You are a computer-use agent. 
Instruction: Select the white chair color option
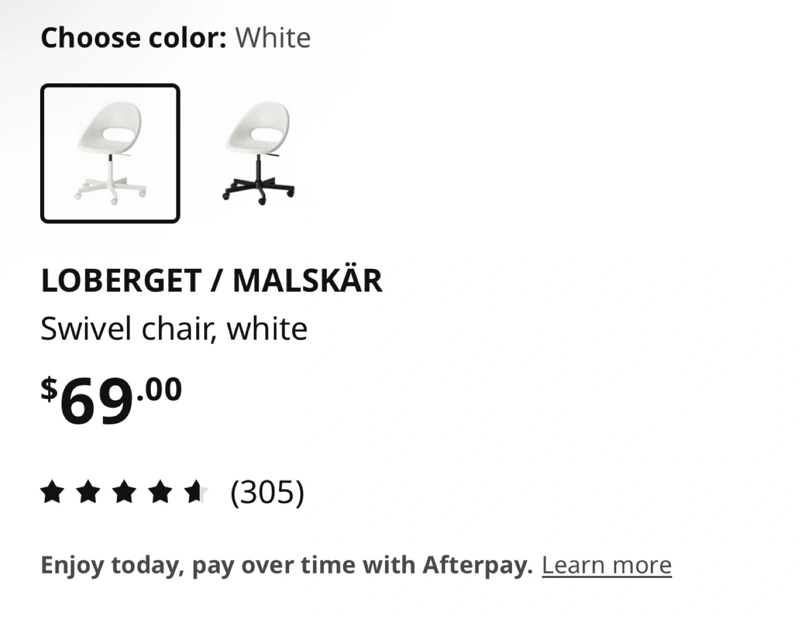110,153
